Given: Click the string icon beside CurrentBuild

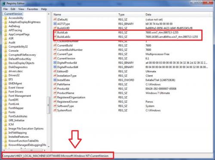Looking at the screenshot, I should click(55, 46).
